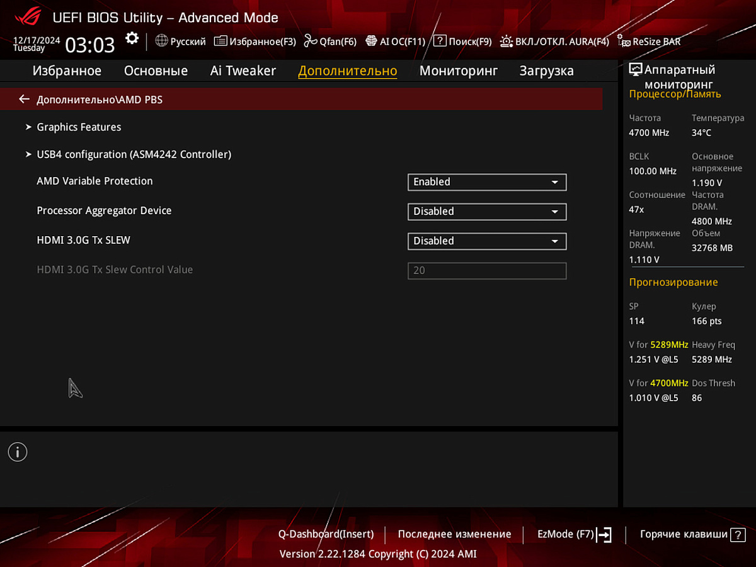Click Процессор/Память section heading
The height and width of the screenshot is (567, 756).
click(x=675, y=94)
